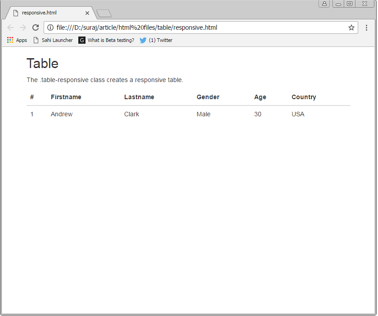Close the browser window

(365, 4)
